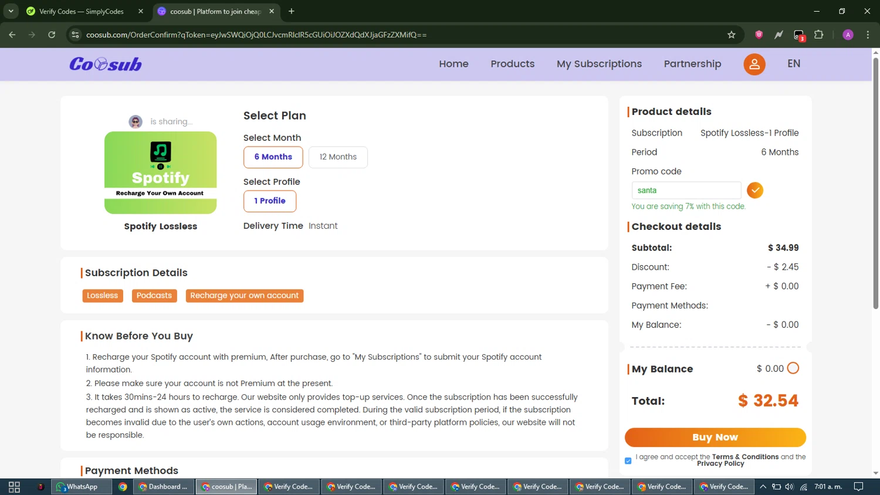Open the notification center icon
This screenshot has height=495, width=880.
[858, 487]
